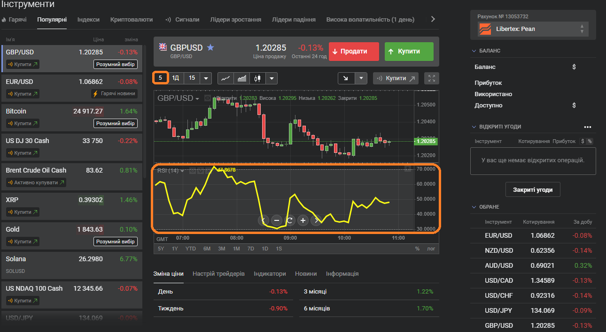606x332 pixels.
Task: Switch to the area chart type icon
Action: [x=242, y=78]
